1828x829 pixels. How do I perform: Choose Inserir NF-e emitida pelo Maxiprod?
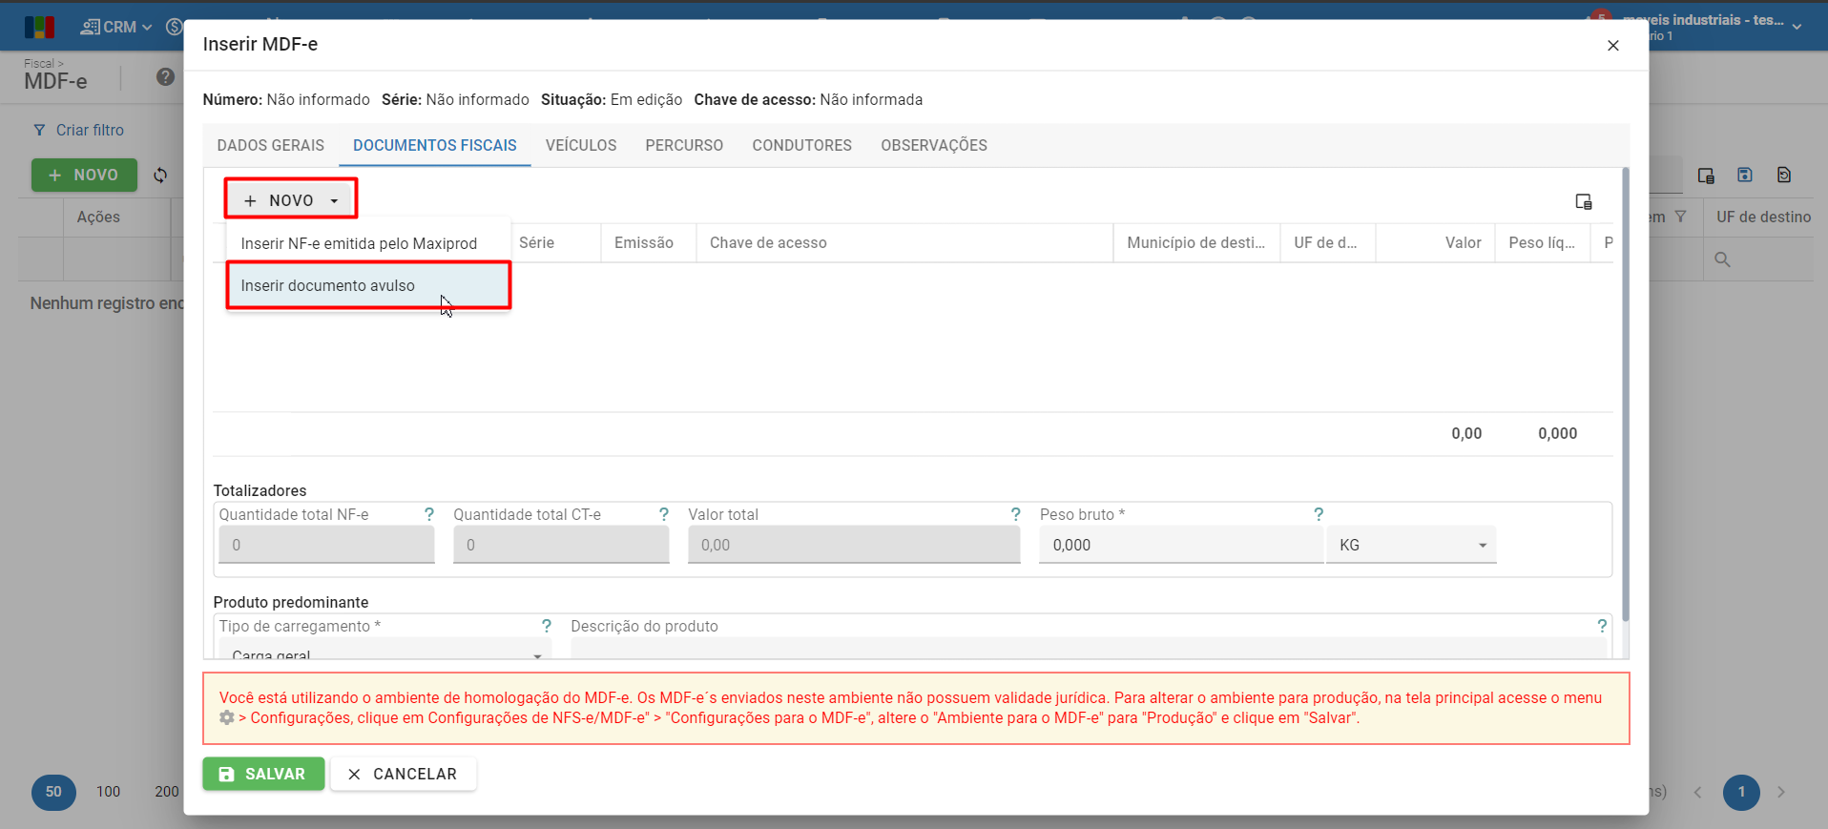click(368, 243)
